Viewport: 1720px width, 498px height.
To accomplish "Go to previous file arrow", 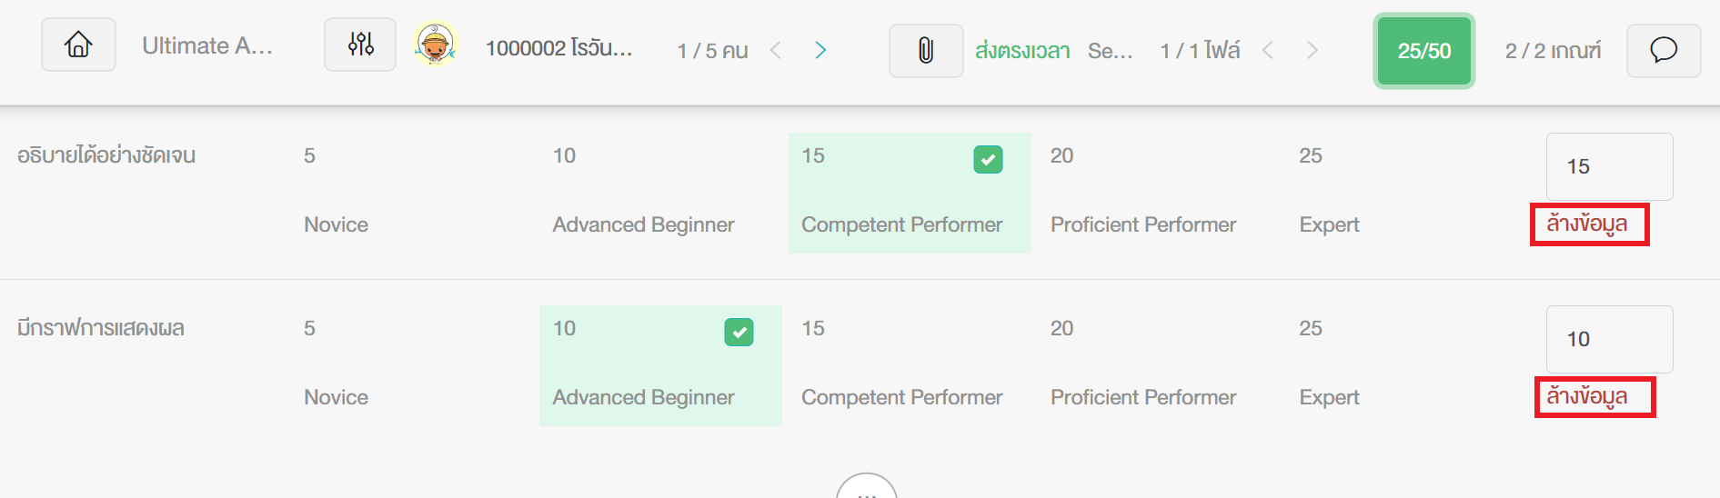I will 1267,50.
